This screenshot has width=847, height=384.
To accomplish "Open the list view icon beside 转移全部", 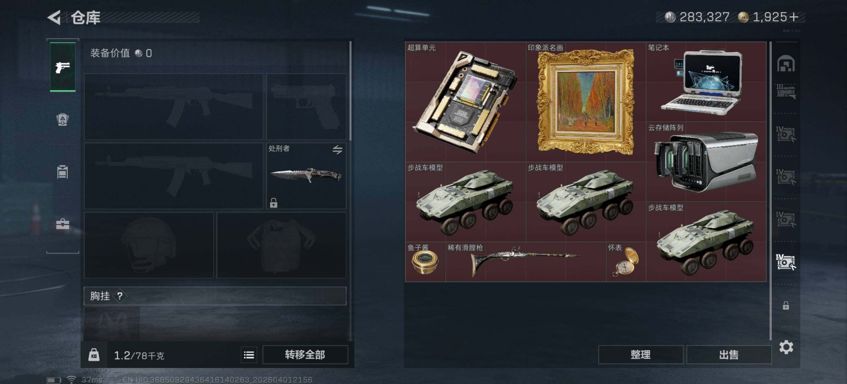I will pos(249,355).
